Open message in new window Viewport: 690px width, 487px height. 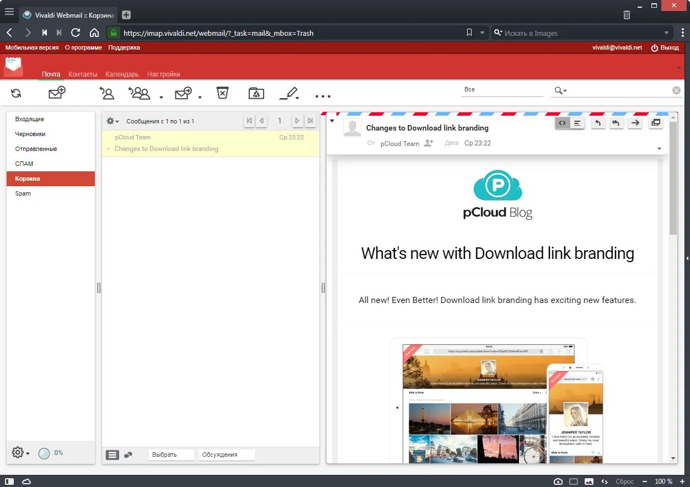click(x=656, y=123)
